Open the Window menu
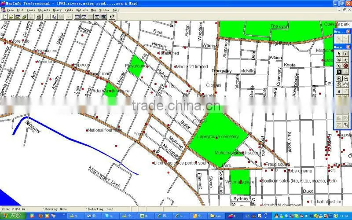The width and height of the screenshot is (352, 220). [x=104, y=10]
